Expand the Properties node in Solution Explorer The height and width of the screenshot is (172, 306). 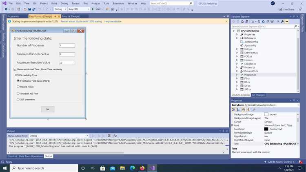[x=237, y=34]
